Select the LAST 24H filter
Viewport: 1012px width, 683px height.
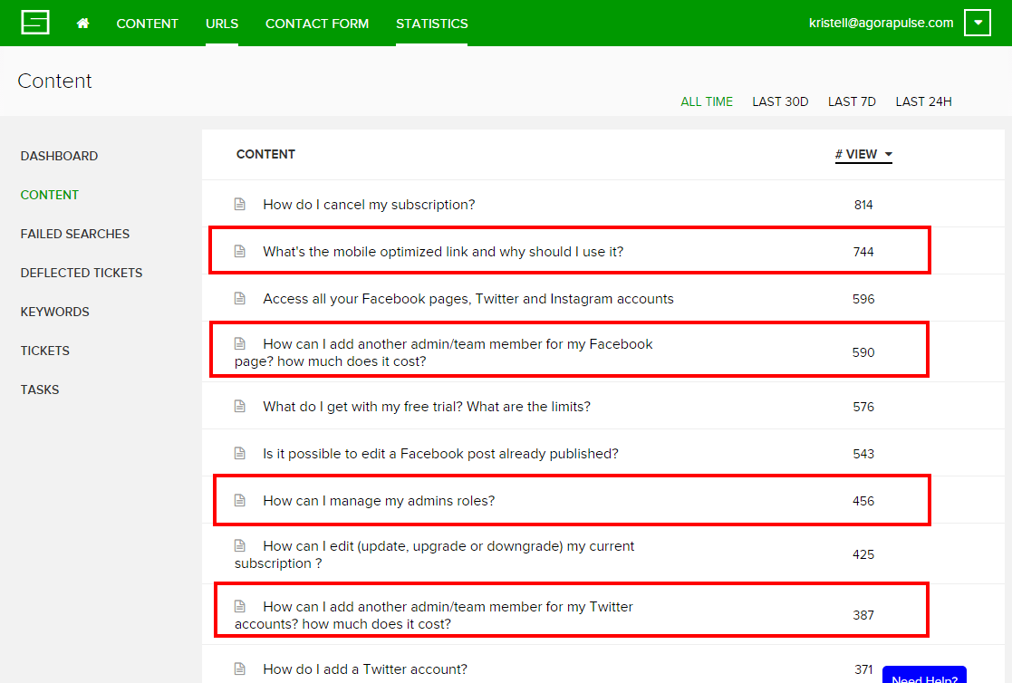pos(923,101)
